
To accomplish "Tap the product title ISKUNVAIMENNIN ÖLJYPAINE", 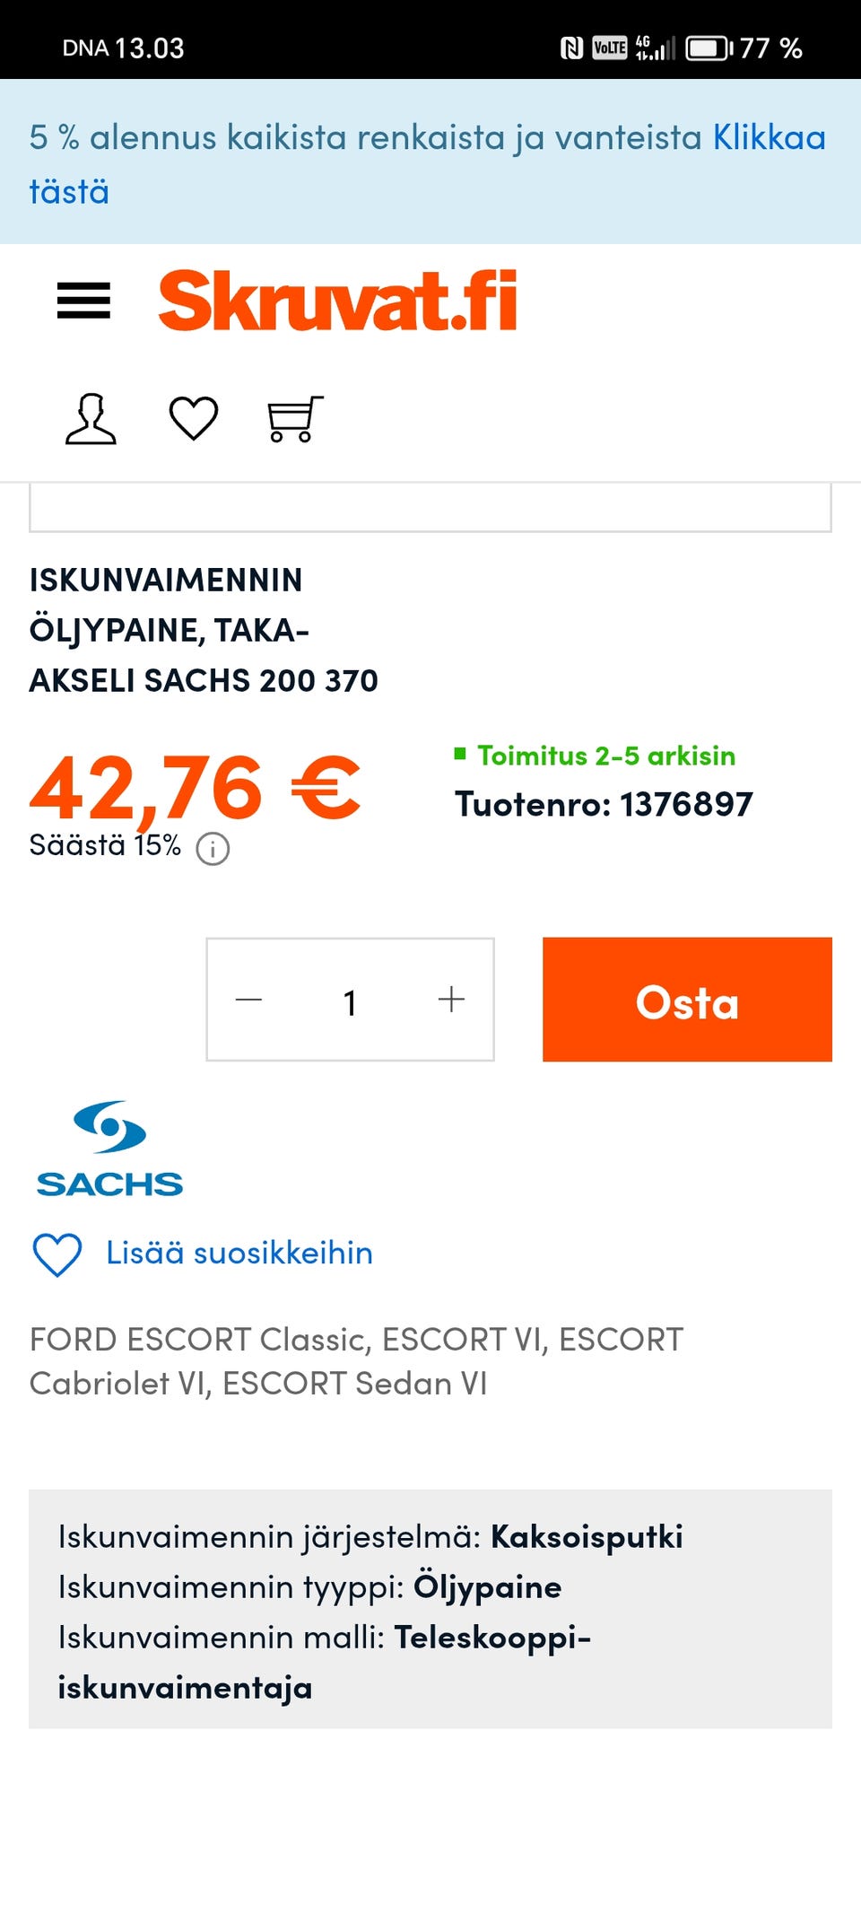I will 204,630.
